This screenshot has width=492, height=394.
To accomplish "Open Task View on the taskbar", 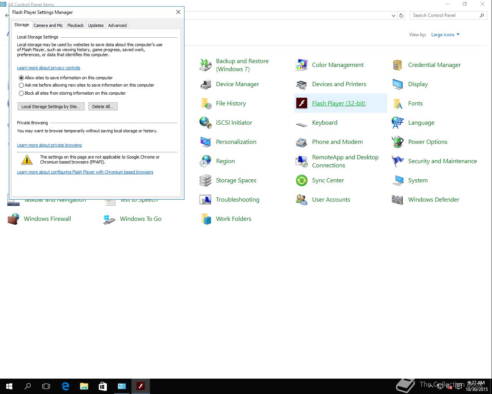I will (x=46, y=386).
